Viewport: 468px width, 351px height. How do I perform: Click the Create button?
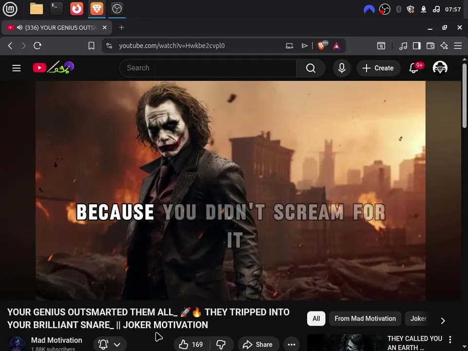[x=378, y=68]
